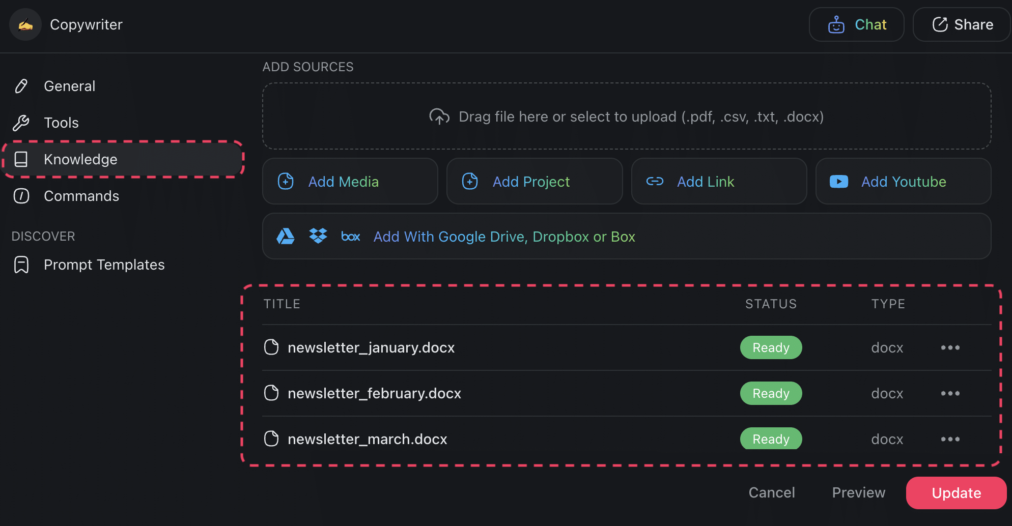The width and height of the screenshot is (1012, 526).
Task: Click the Copywriter avatar icon
Action: pyautogui.click(x=25, y=24)
